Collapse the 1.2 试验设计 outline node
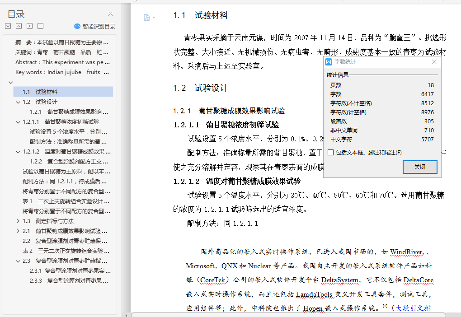 pos(18,102)
